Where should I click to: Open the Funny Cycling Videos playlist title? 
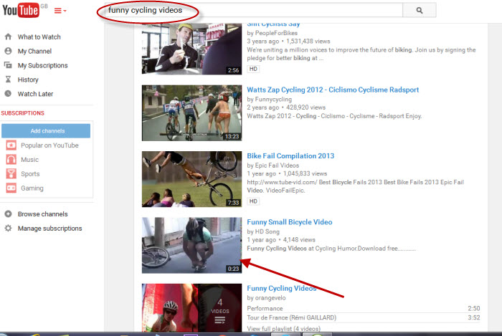[281, 289]
